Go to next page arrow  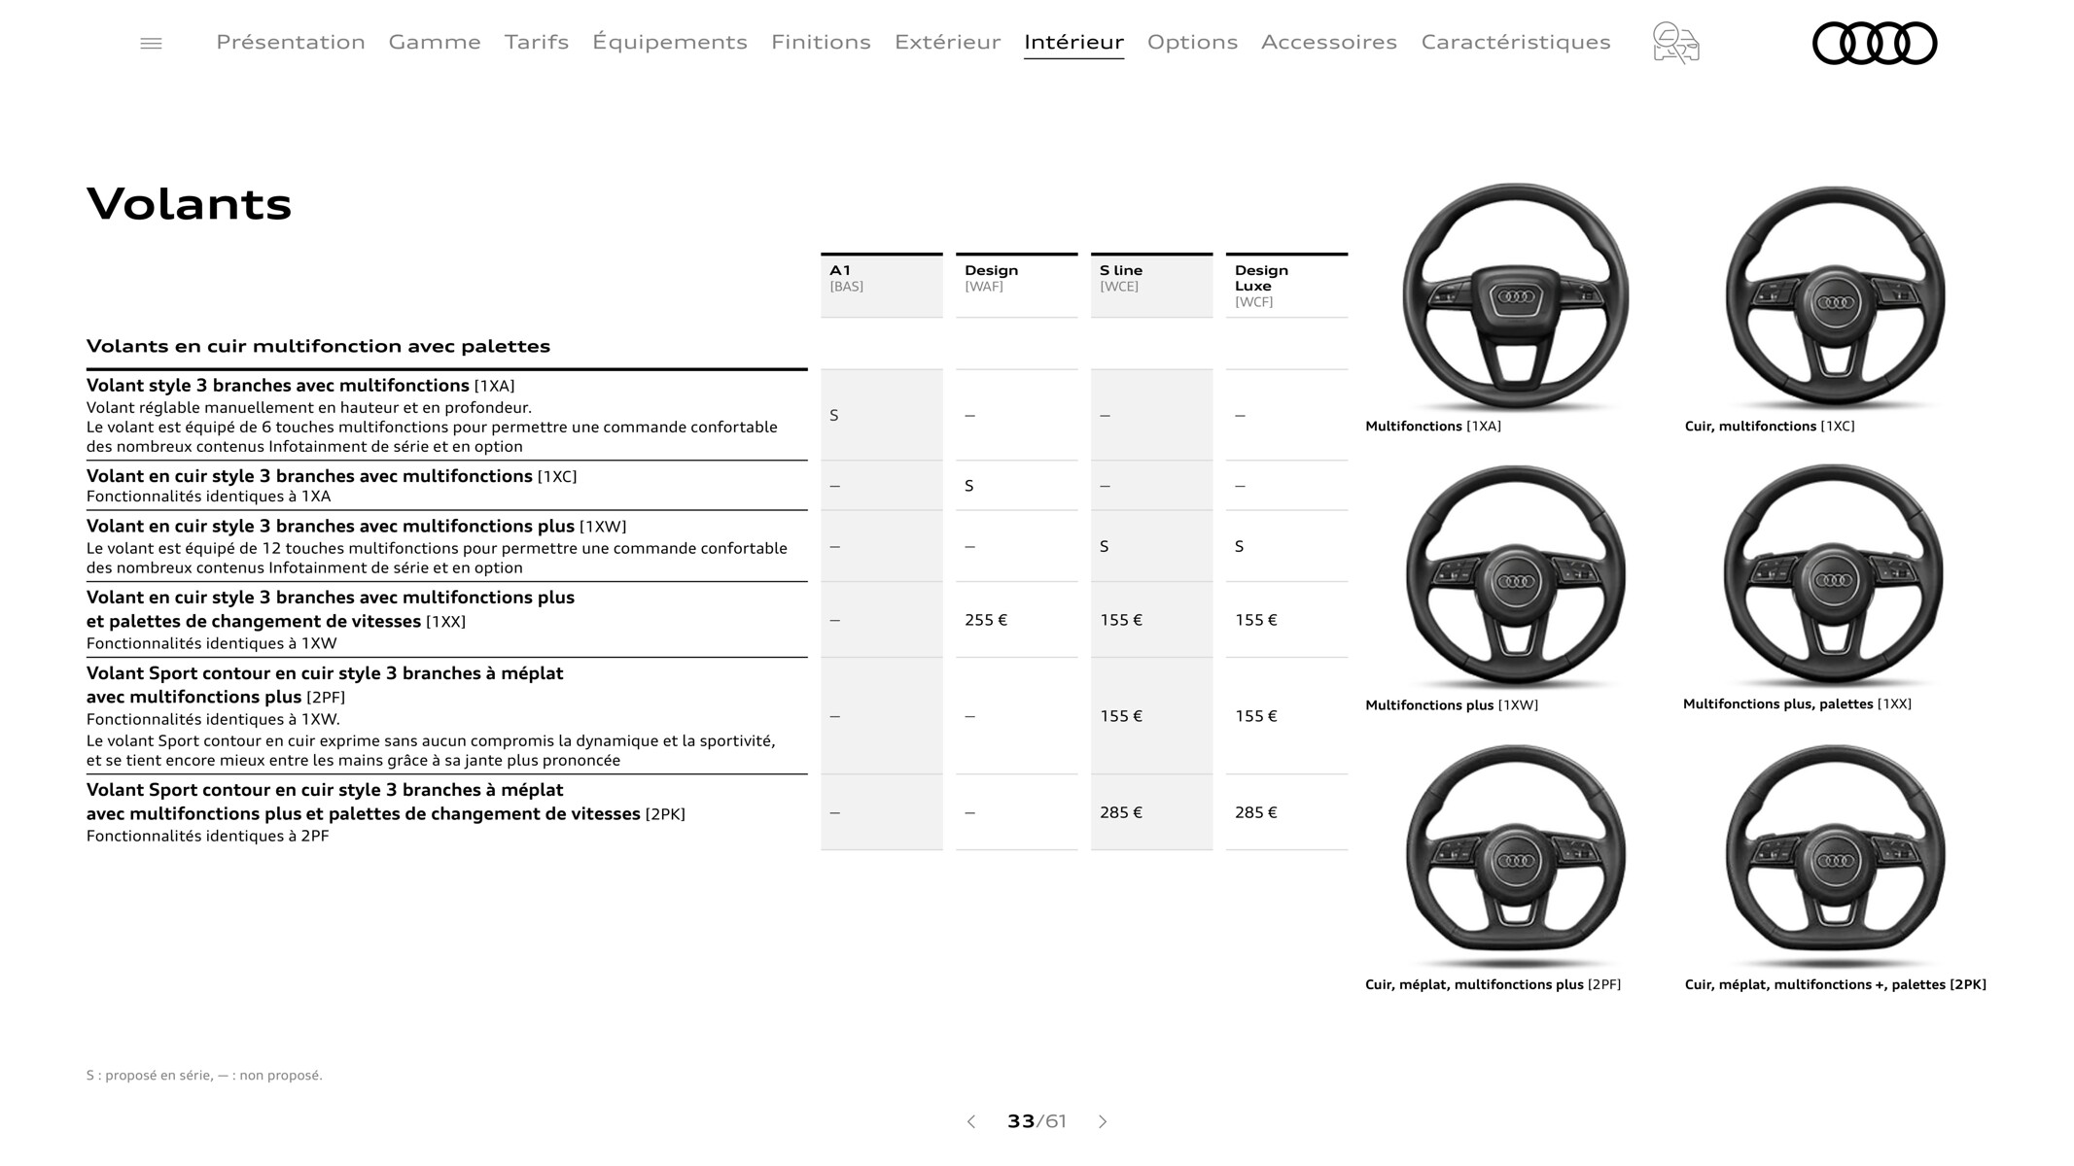tap(1103, 1121)
